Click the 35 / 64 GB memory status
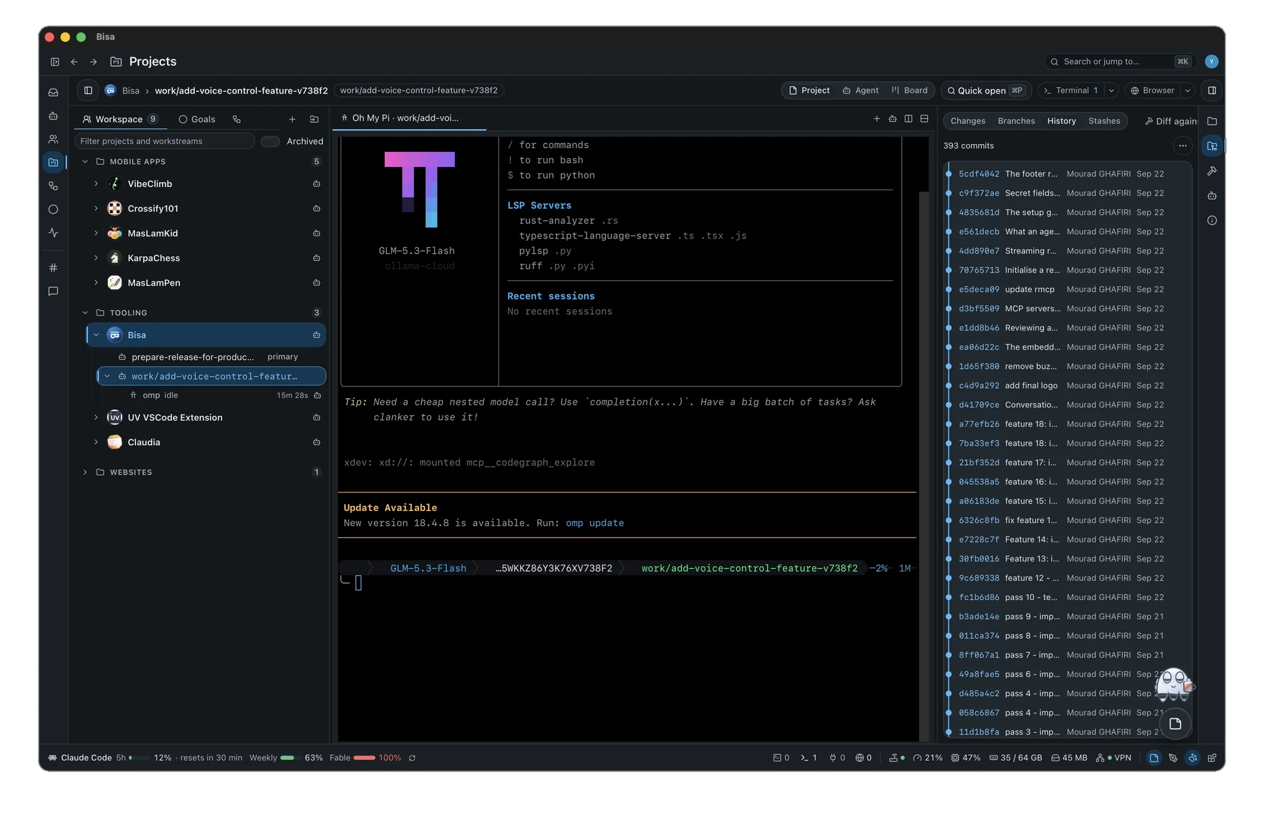The width and height of the screenshot is (1264, 822). (x=1016, y=758)
